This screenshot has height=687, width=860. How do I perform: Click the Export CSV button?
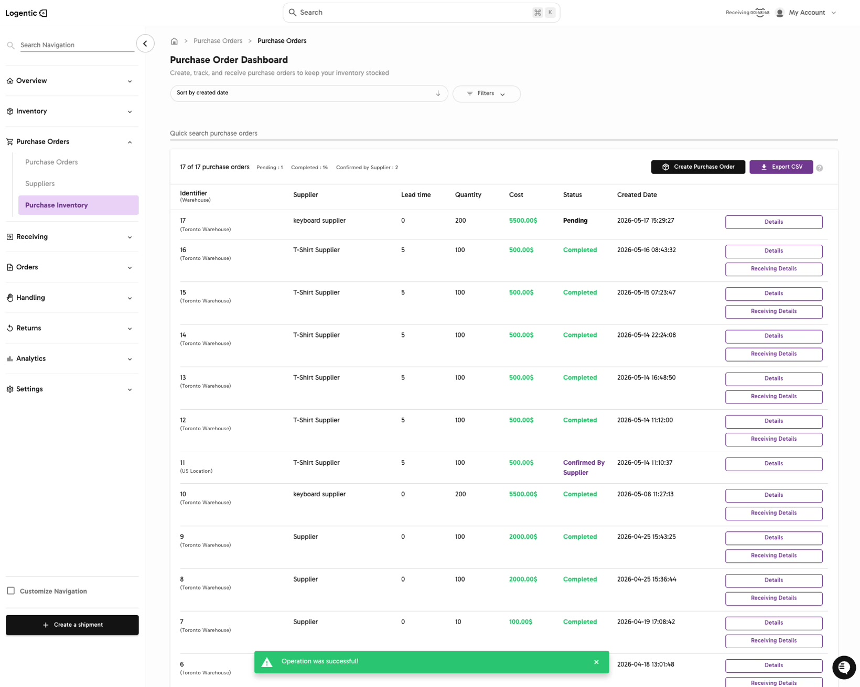tap(781, 167)
